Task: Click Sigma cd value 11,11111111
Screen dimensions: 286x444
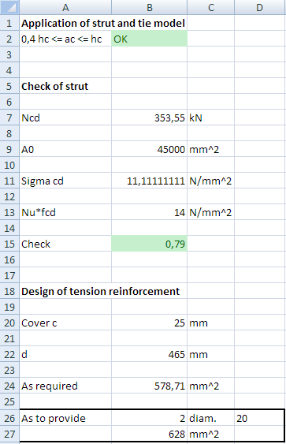Action: click(150, 181)
